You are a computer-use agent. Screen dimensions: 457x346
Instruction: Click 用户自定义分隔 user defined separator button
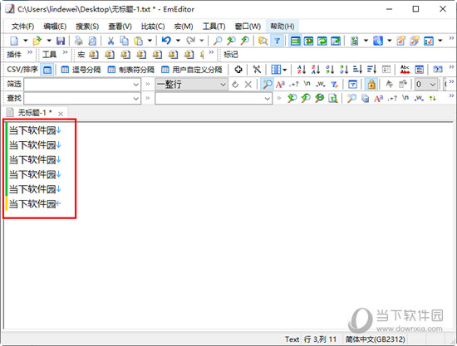(191, 70)
